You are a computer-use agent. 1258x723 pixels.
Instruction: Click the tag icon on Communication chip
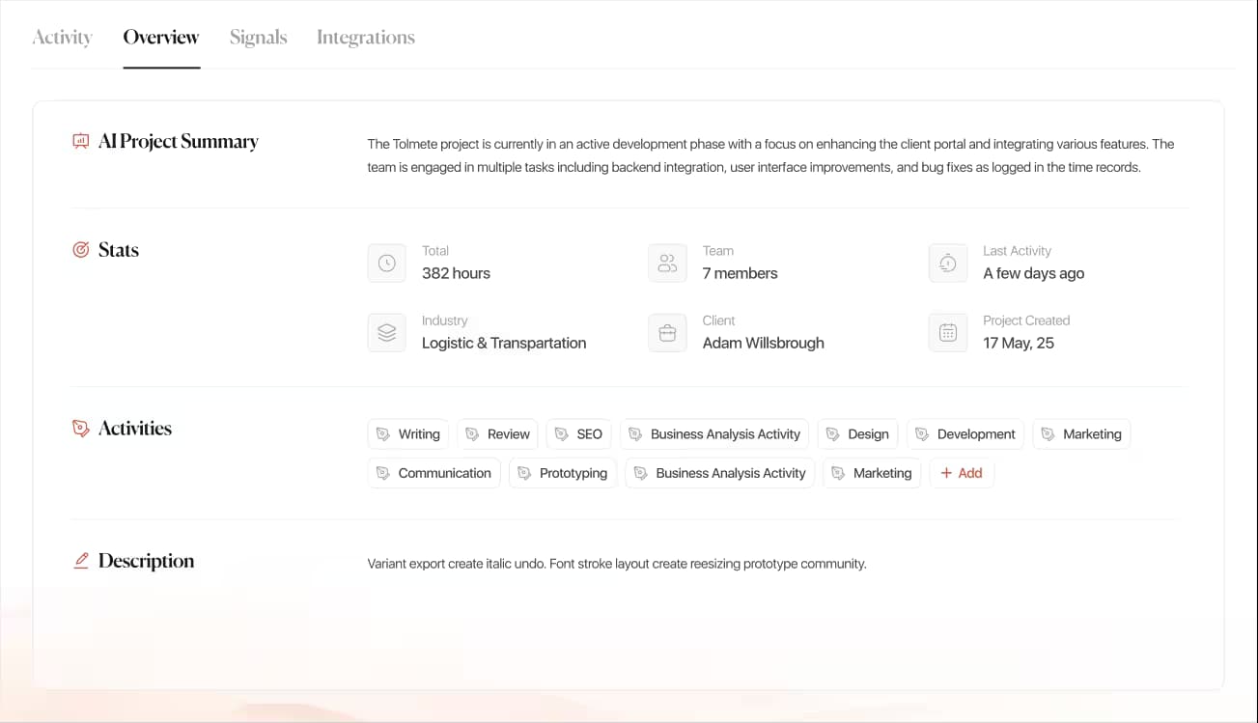(383, 473)
